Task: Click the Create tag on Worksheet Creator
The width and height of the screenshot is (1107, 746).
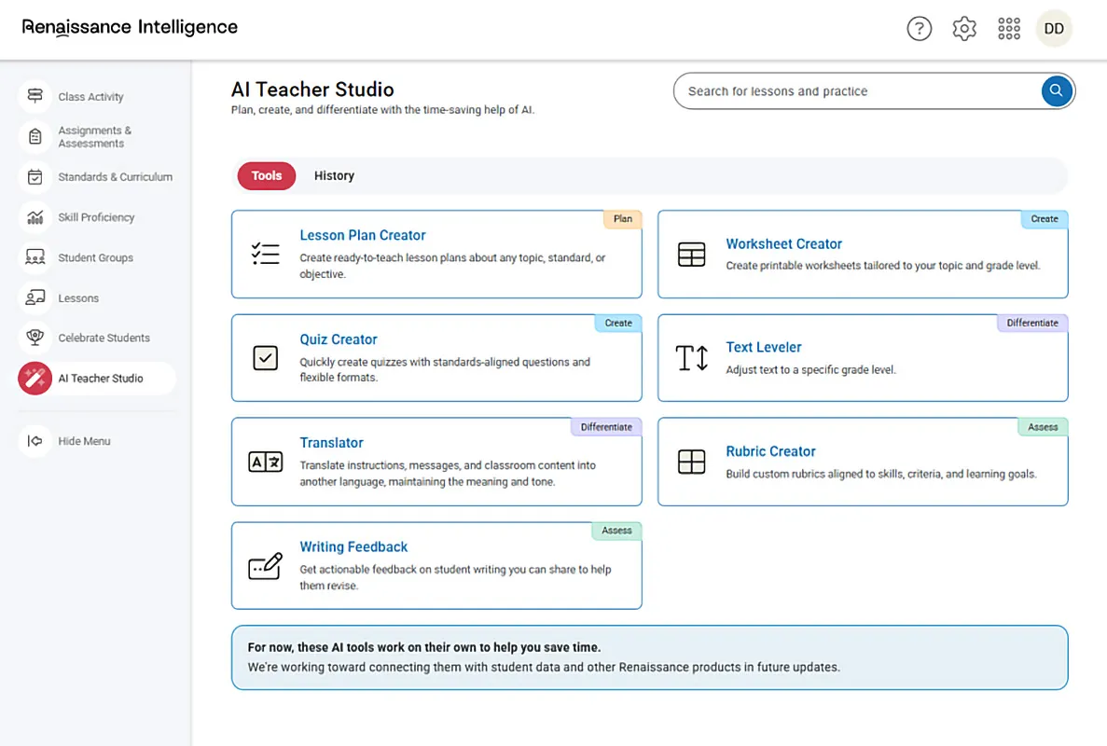Action: 1045,219
